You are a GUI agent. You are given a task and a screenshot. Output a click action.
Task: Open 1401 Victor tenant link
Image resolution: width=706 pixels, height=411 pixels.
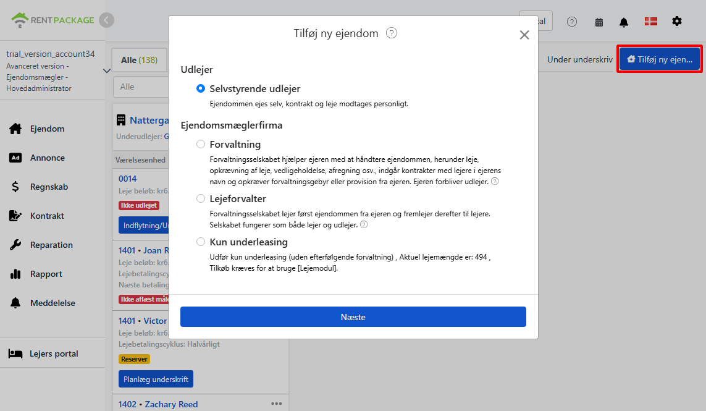coord(143,321)
